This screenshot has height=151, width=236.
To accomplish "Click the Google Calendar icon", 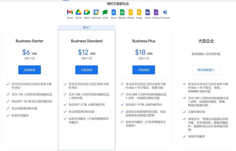I will click(x=96, y=12).
